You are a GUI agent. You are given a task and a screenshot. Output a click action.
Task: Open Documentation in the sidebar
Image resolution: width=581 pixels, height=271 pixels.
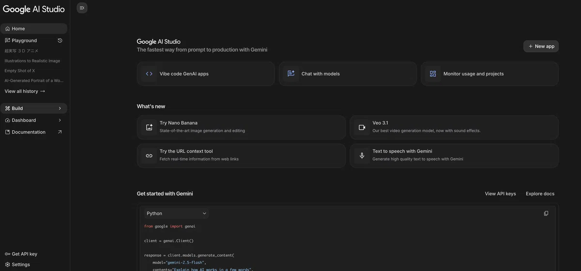[34, 132]
